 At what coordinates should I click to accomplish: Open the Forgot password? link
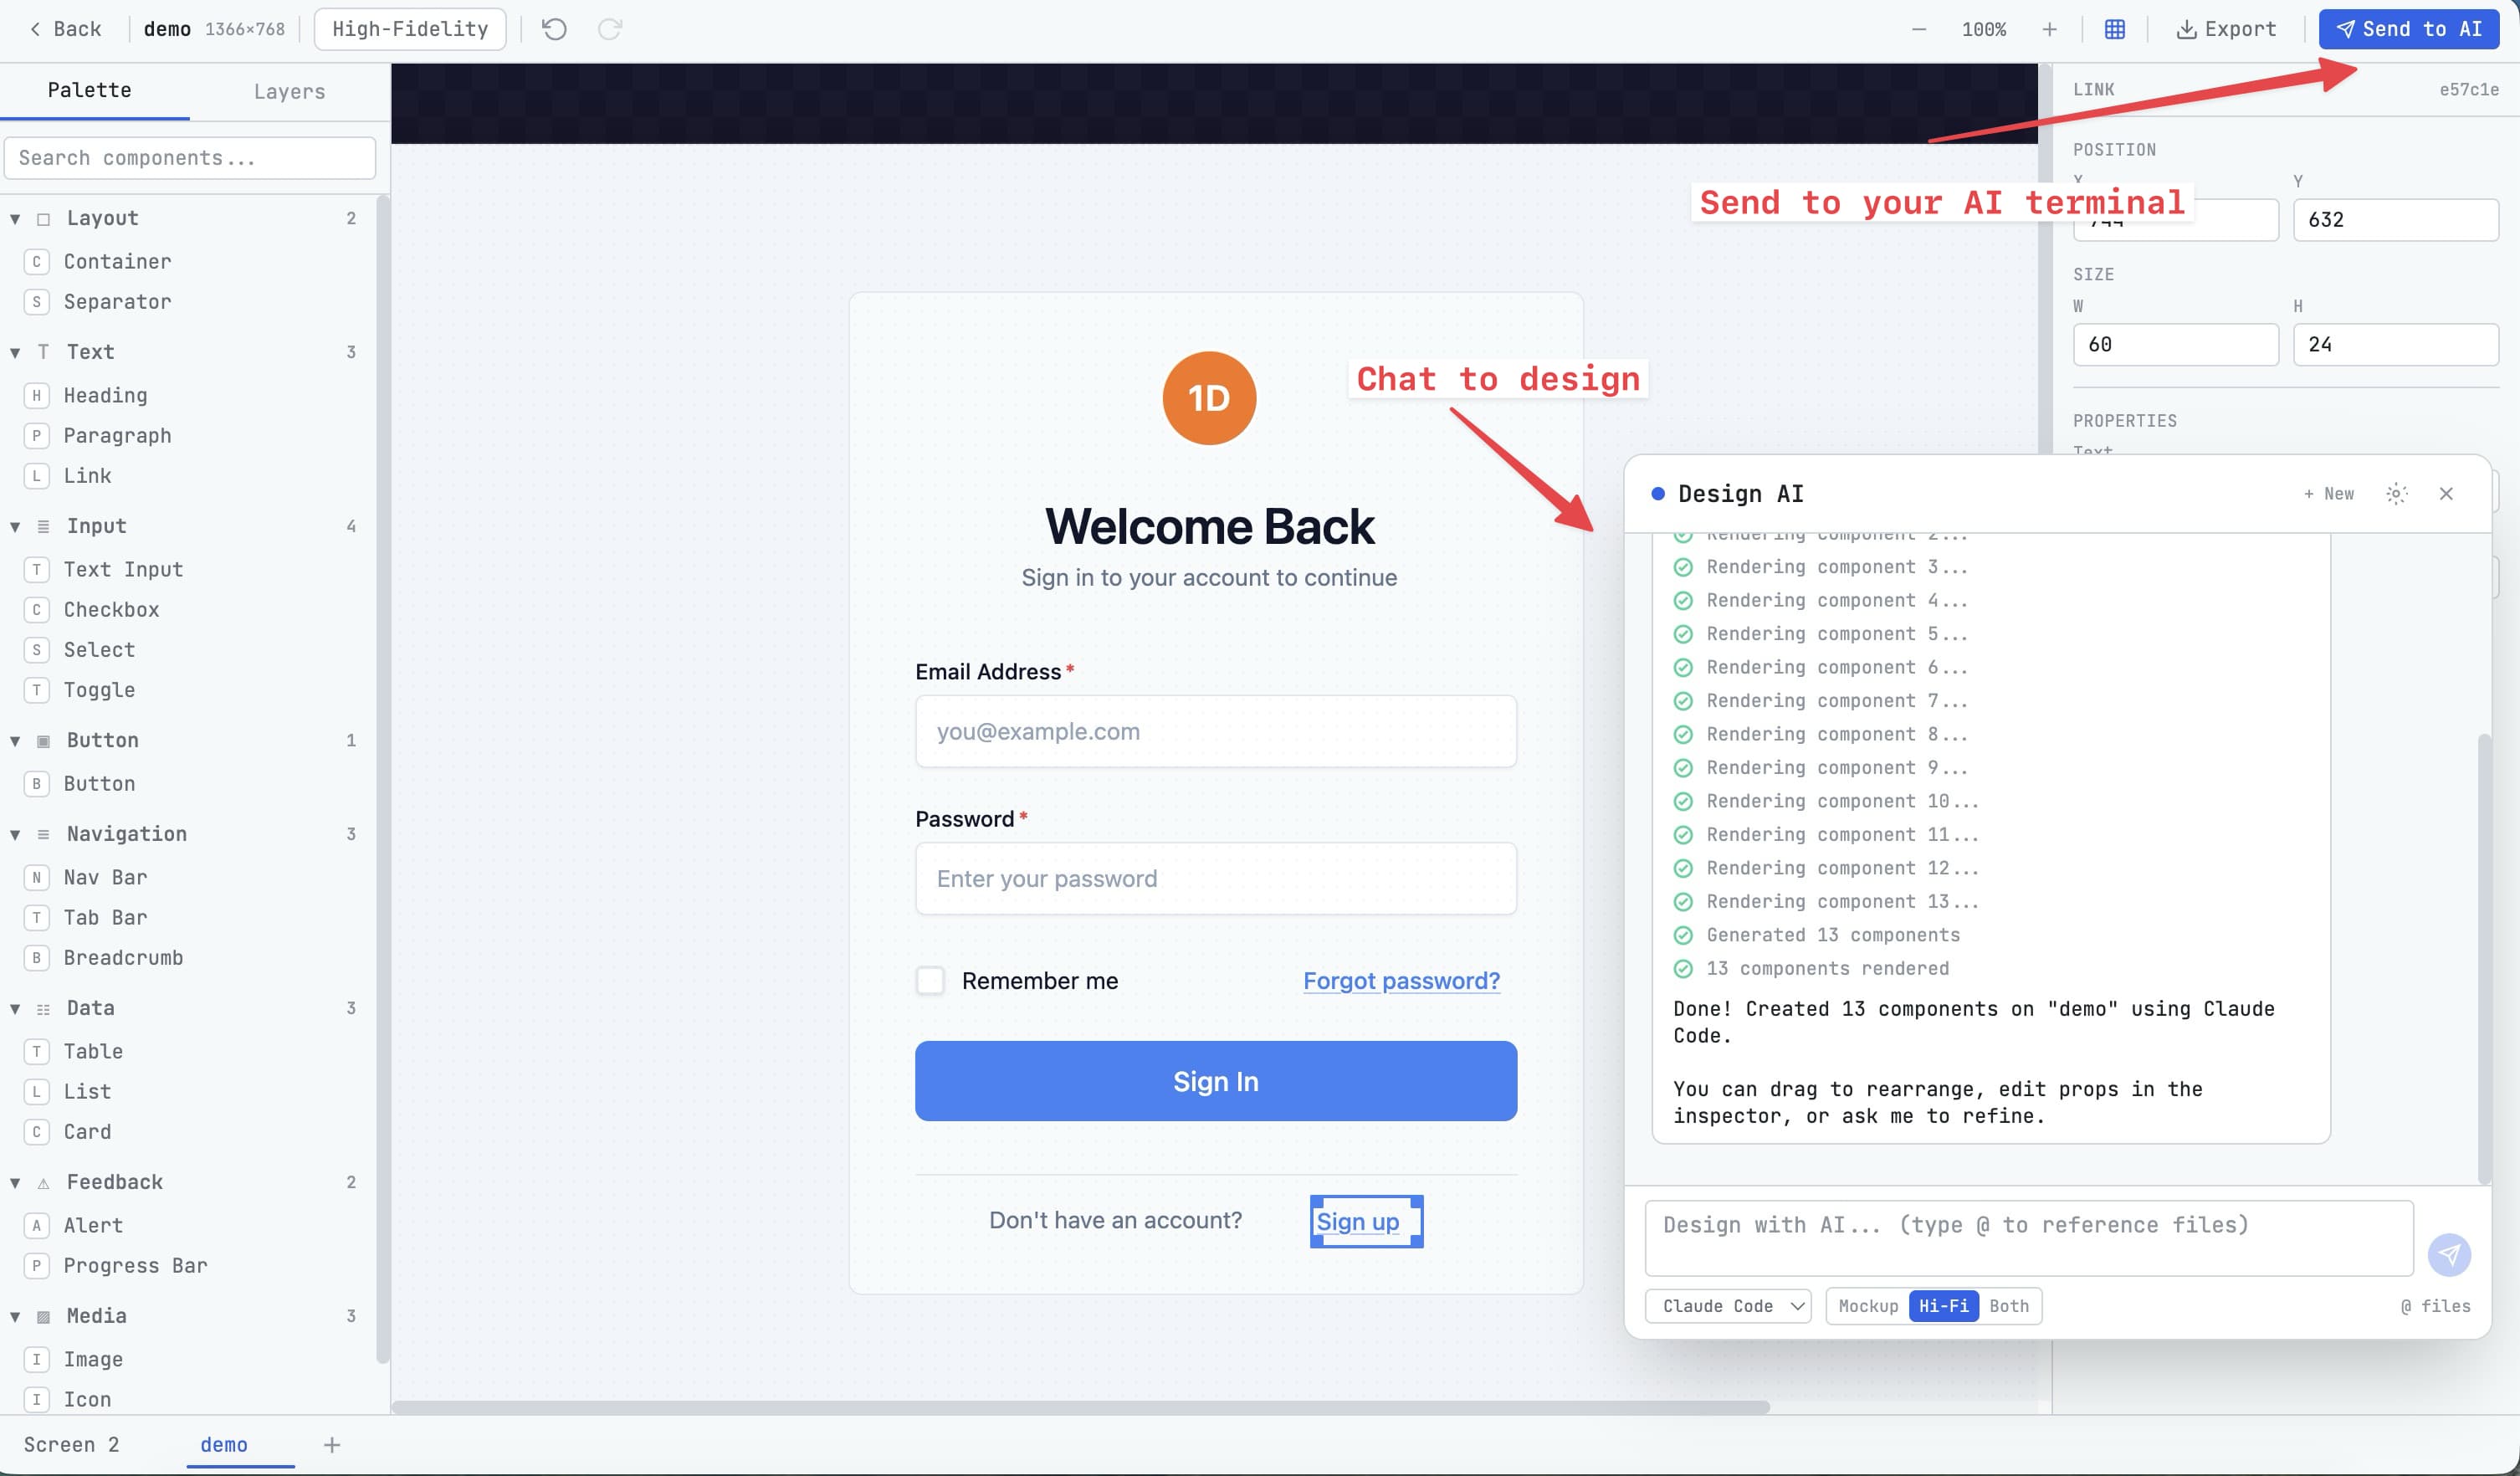pyautogui.click(x=1401, y=981)
